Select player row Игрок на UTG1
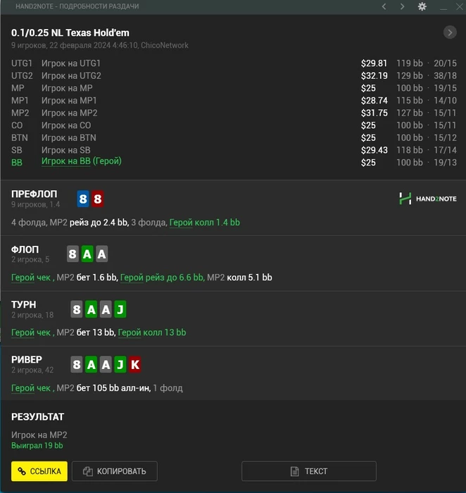Viewport: 466px width, 493px height. tap(234, 63)
